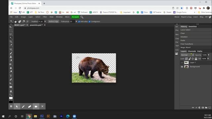This screenshot has width=212, height=119.
Task: Select the Rectangle Select tool
Action: [11, 31]
